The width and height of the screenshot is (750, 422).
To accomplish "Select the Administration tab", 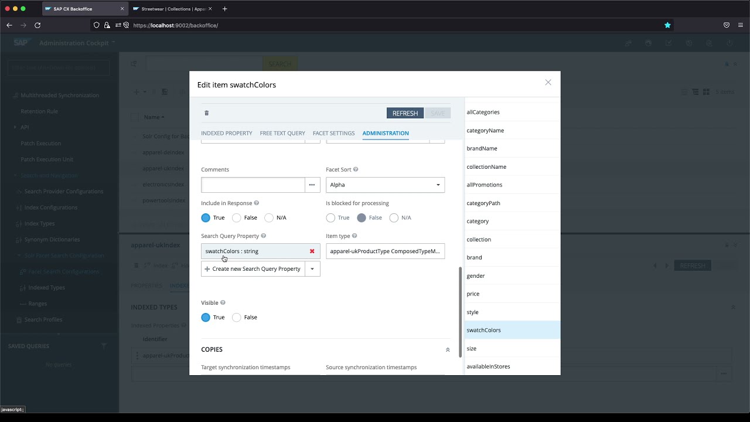I will 386,133.
